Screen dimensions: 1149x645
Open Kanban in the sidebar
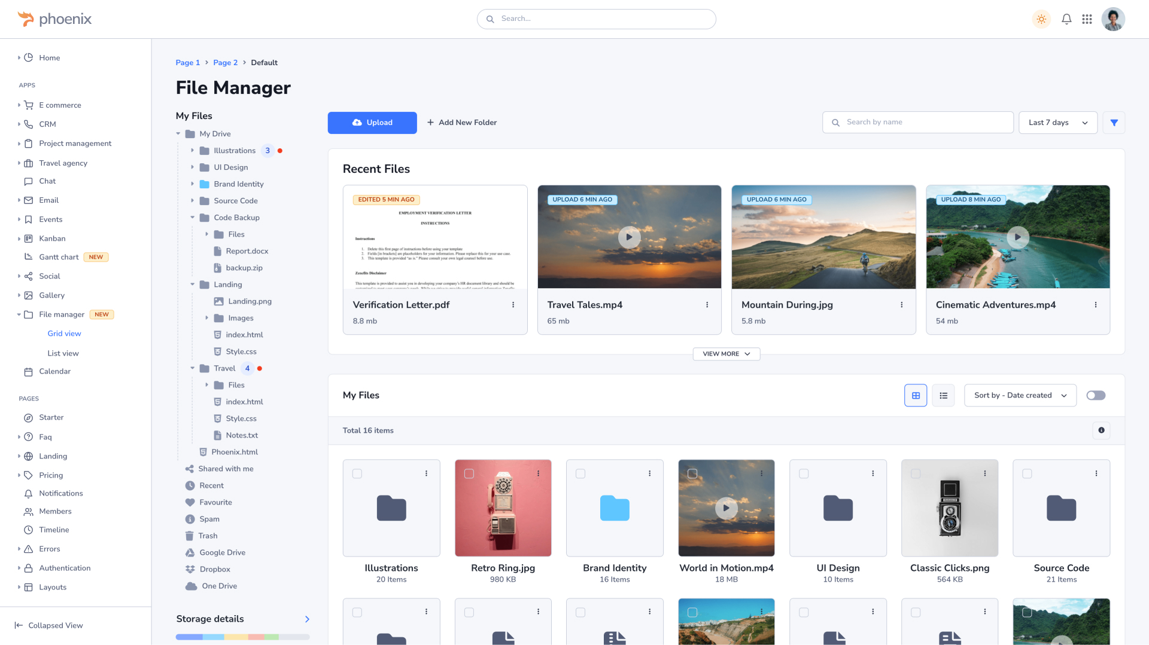click(x=52, y=239)
